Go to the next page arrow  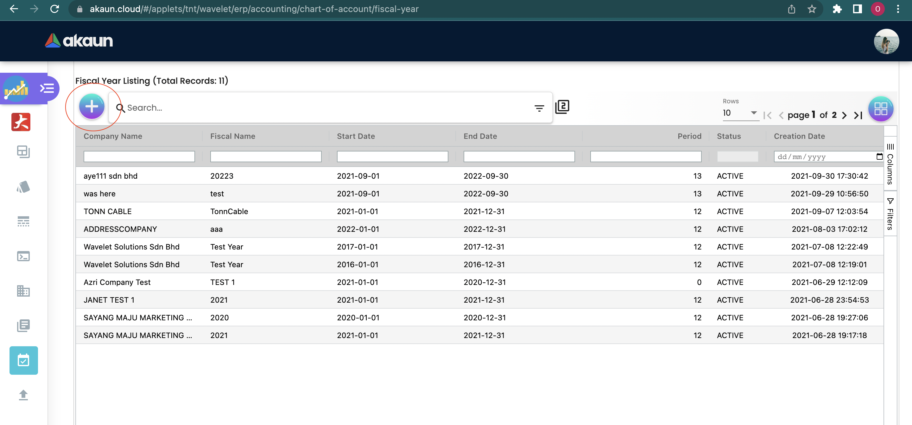click(844, 115)
